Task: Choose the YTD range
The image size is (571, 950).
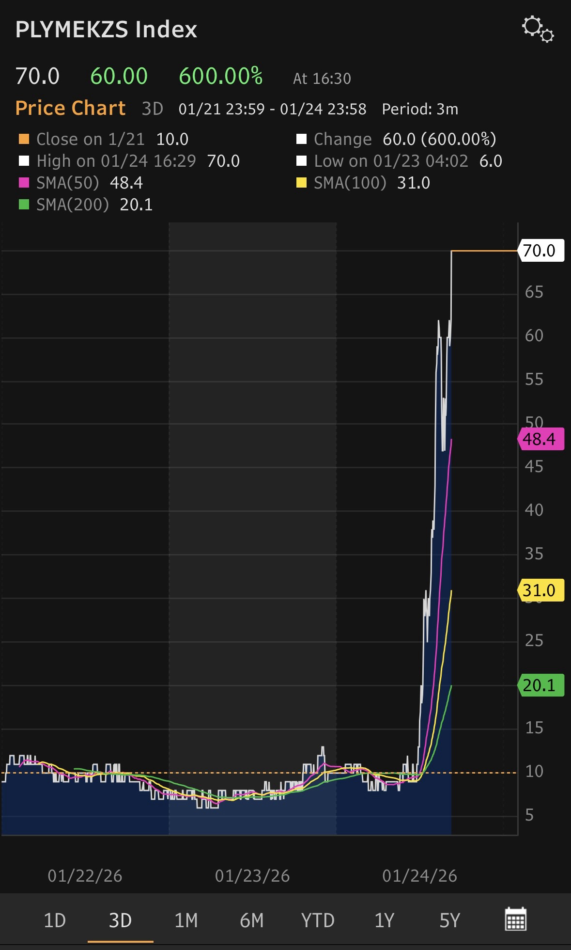Action: coord(318,920)
